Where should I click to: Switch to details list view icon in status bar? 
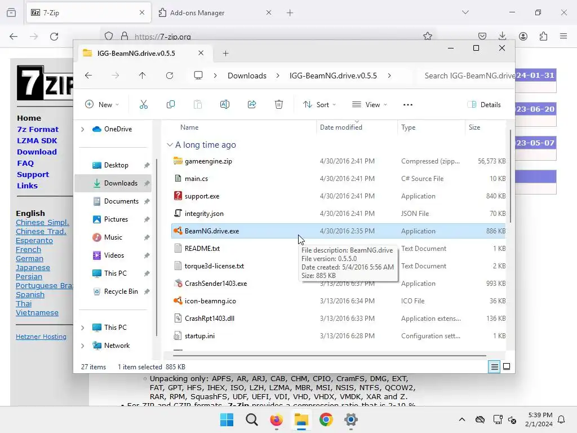(494, 366)
